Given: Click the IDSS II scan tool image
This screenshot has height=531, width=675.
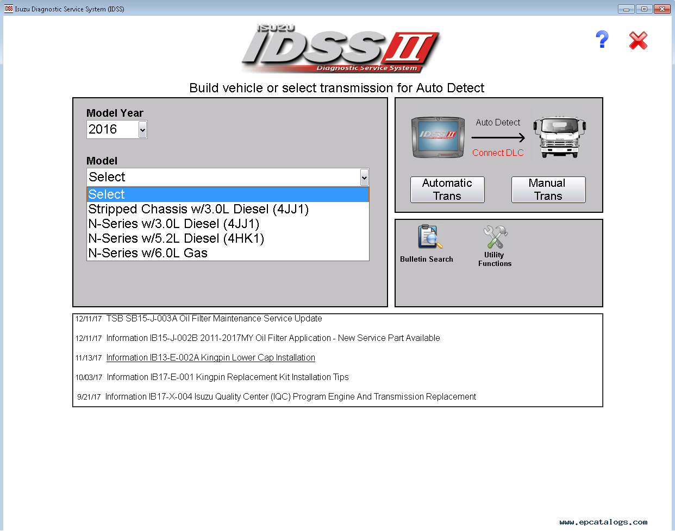Looking at the screenshot, I should pyautogui.click(x=438, y=137).
